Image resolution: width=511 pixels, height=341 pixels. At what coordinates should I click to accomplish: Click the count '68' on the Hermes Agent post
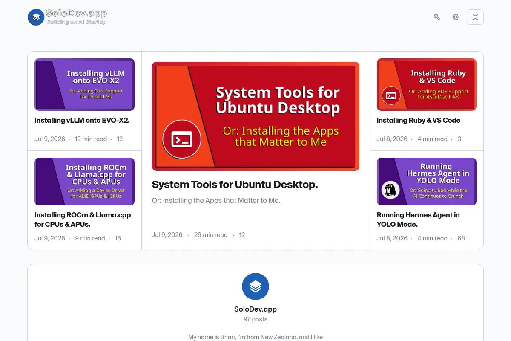pos(461,238)
